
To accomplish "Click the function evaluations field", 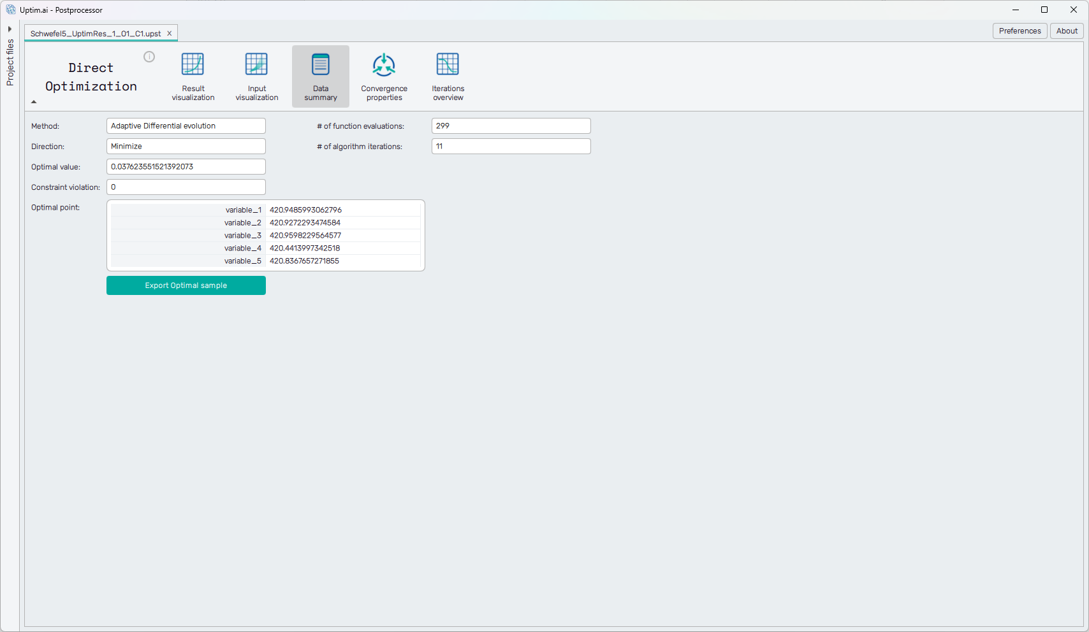I will point(511,126).
